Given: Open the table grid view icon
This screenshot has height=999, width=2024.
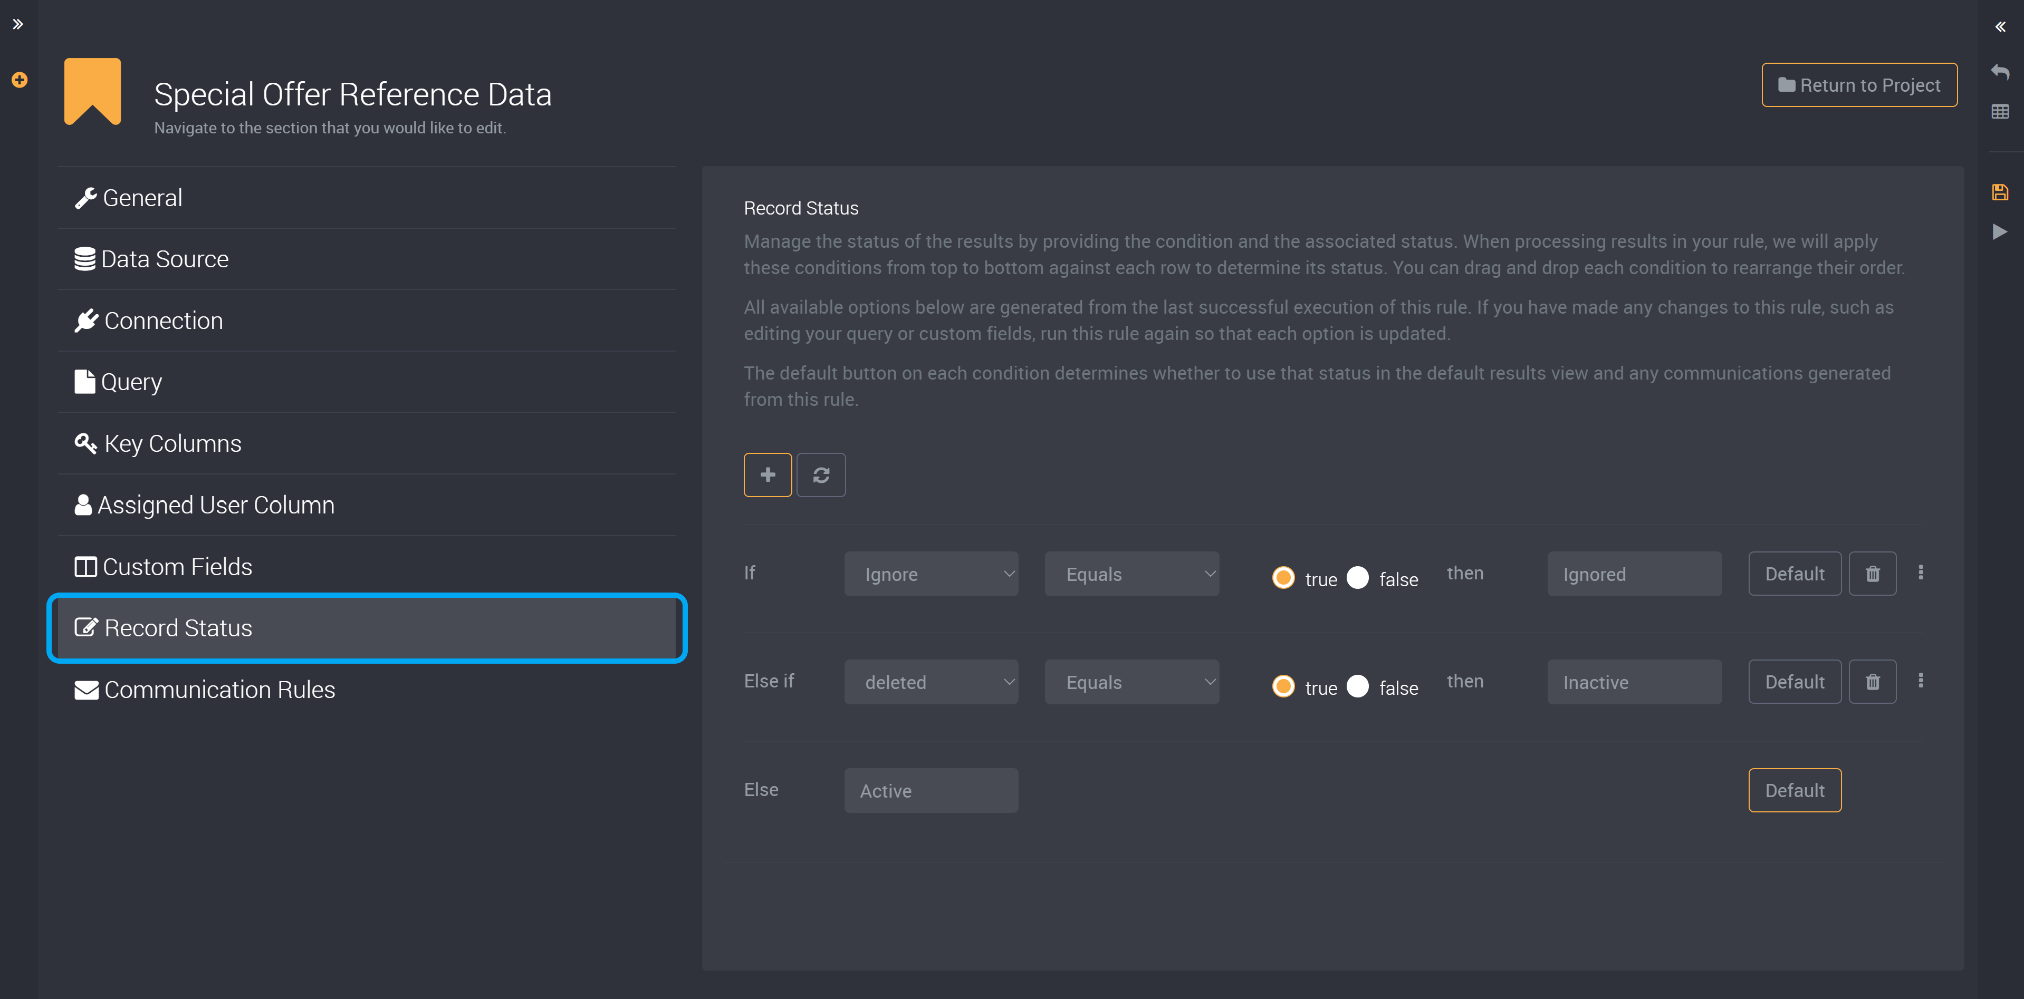Looking at the screenshot, I should (2000, 111).
